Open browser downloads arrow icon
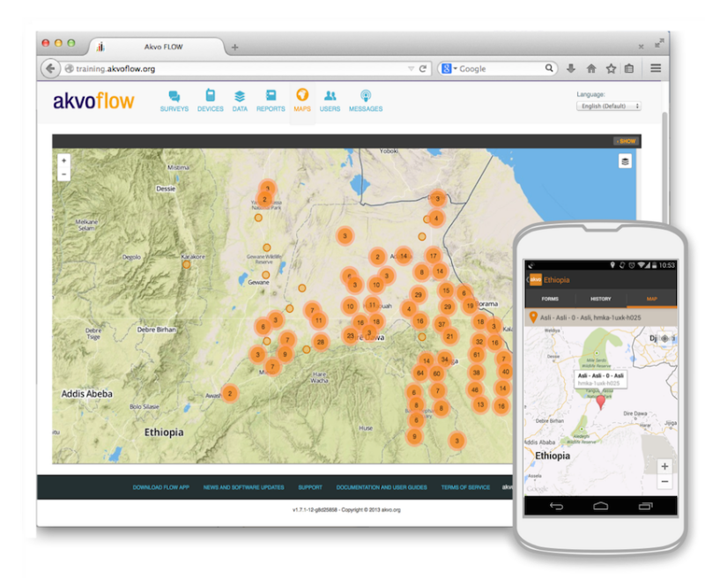The height and width of the screenshot is (578, 705). tap(570, 69)
